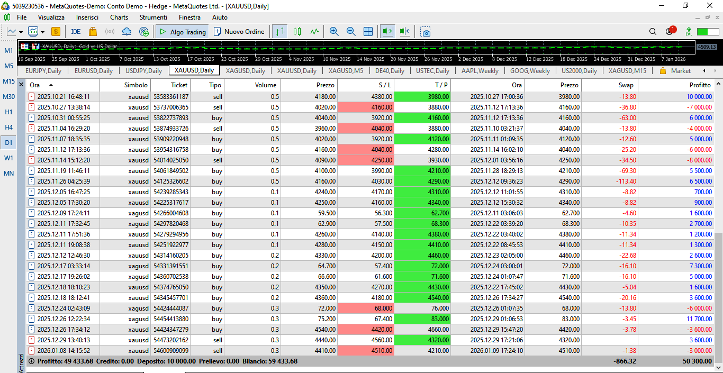
Task: Take a chart screenshot with camera icon
Action: coord(426,32)
